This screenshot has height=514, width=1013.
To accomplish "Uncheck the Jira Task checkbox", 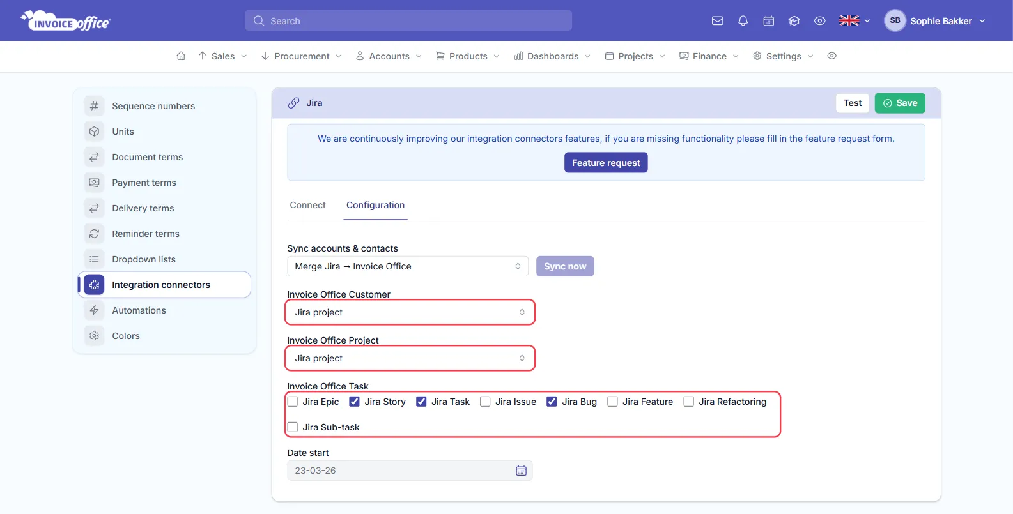I will (421, 402).
